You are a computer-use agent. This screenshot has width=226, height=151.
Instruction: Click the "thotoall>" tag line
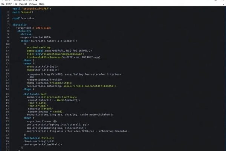click(20, 25)
